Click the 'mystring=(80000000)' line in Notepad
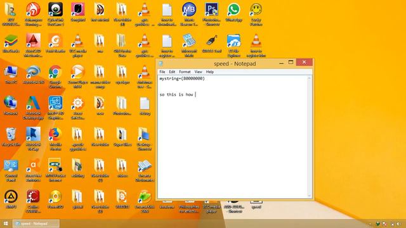The image size is (406, 228). 182,79
